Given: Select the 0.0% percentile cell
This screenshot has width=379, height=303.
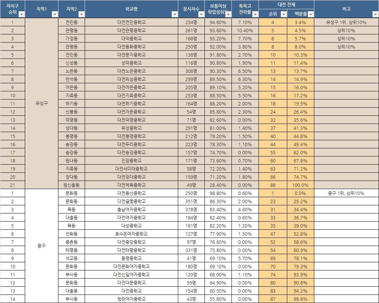Looking at the screenshot, I should point(301,193).
